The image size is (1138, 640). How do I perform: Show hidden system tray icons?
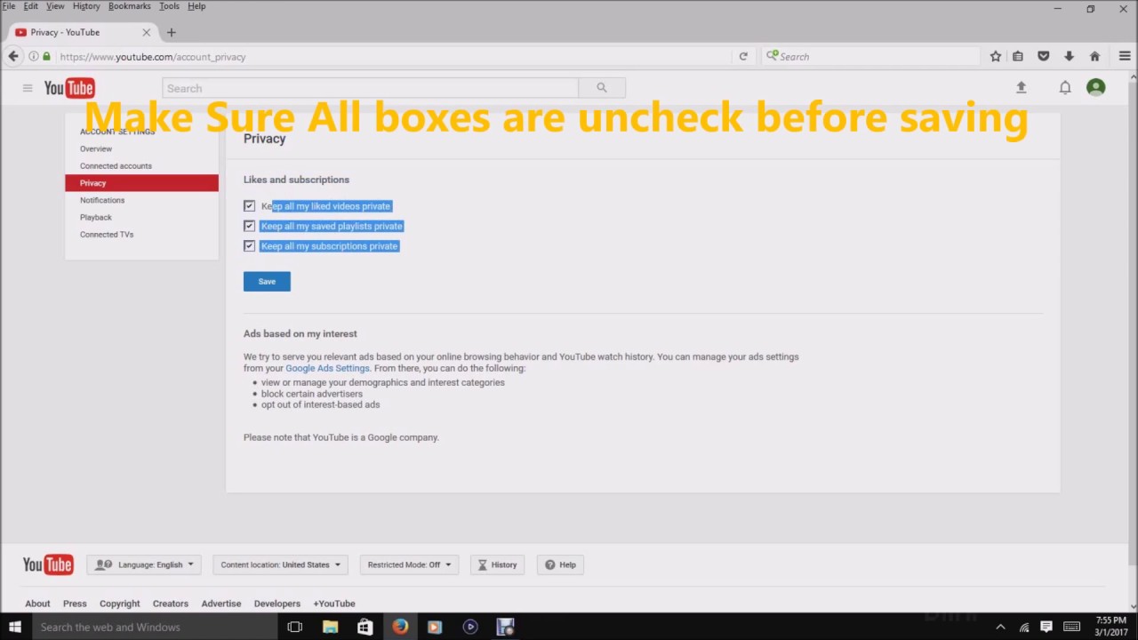point(1000,627)
